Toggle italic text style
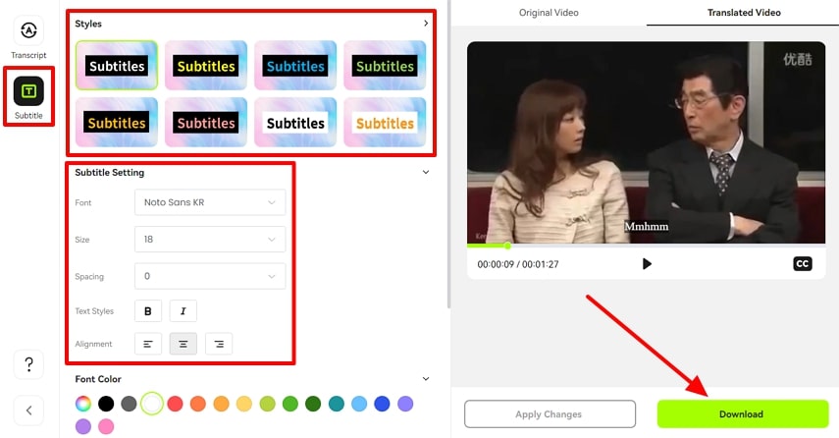839x438 pixels. pyautogui.click(x=183, y=311)
